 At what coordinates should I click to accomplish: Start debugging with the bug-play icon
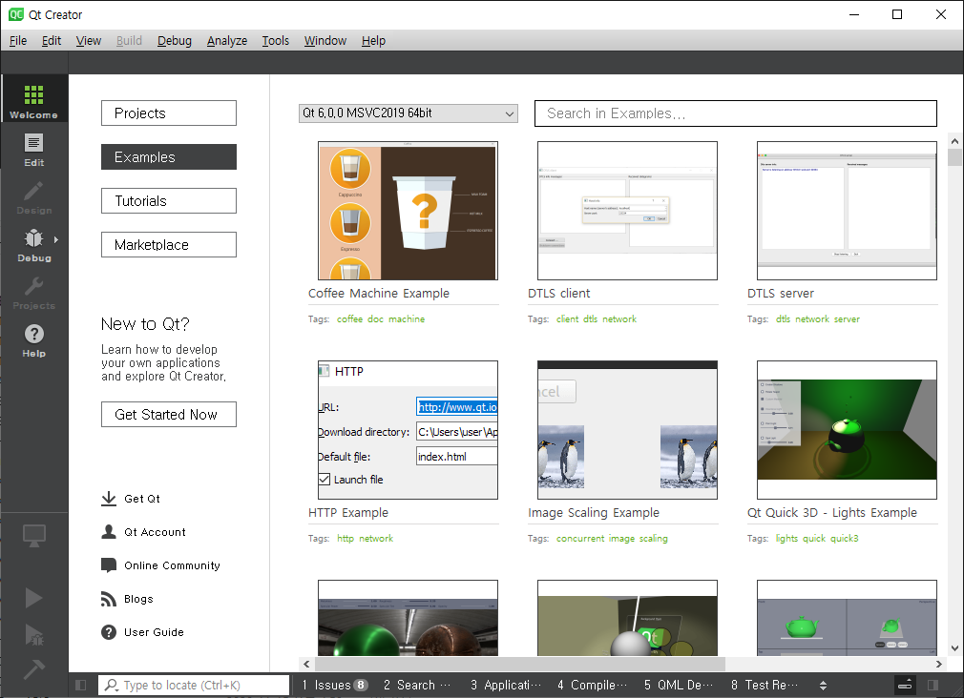click(33, 634)
